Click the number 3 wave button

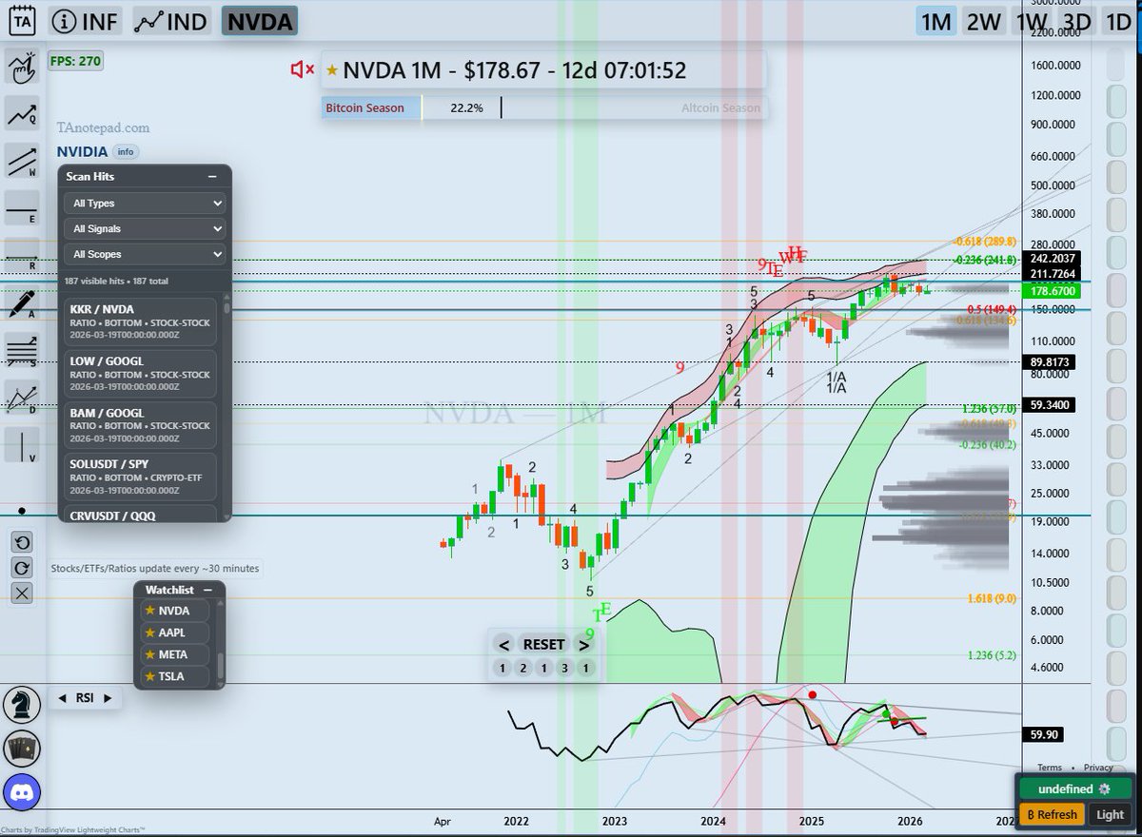point(564,668)
